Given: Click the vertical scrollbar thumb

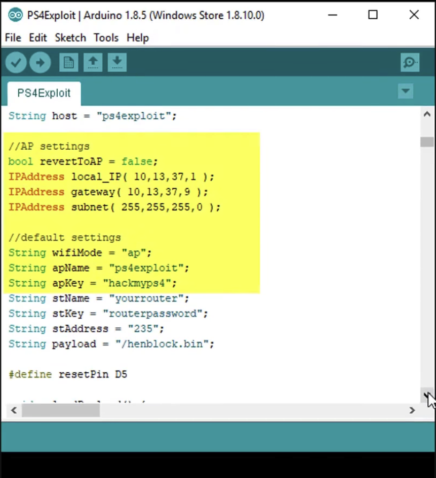Looking at the screenshot, I should pos(427,142).
